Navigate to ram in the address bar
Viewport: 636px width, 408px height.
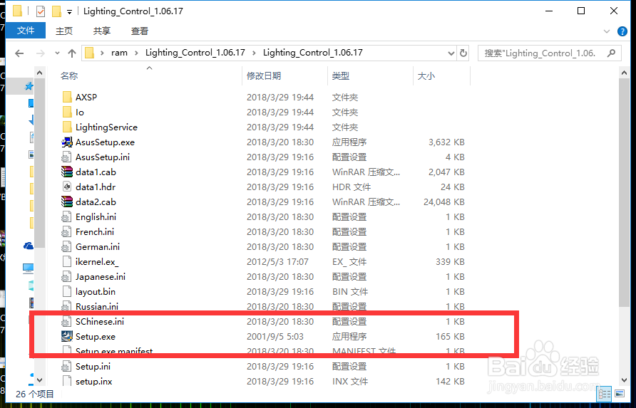click(119, 53)
